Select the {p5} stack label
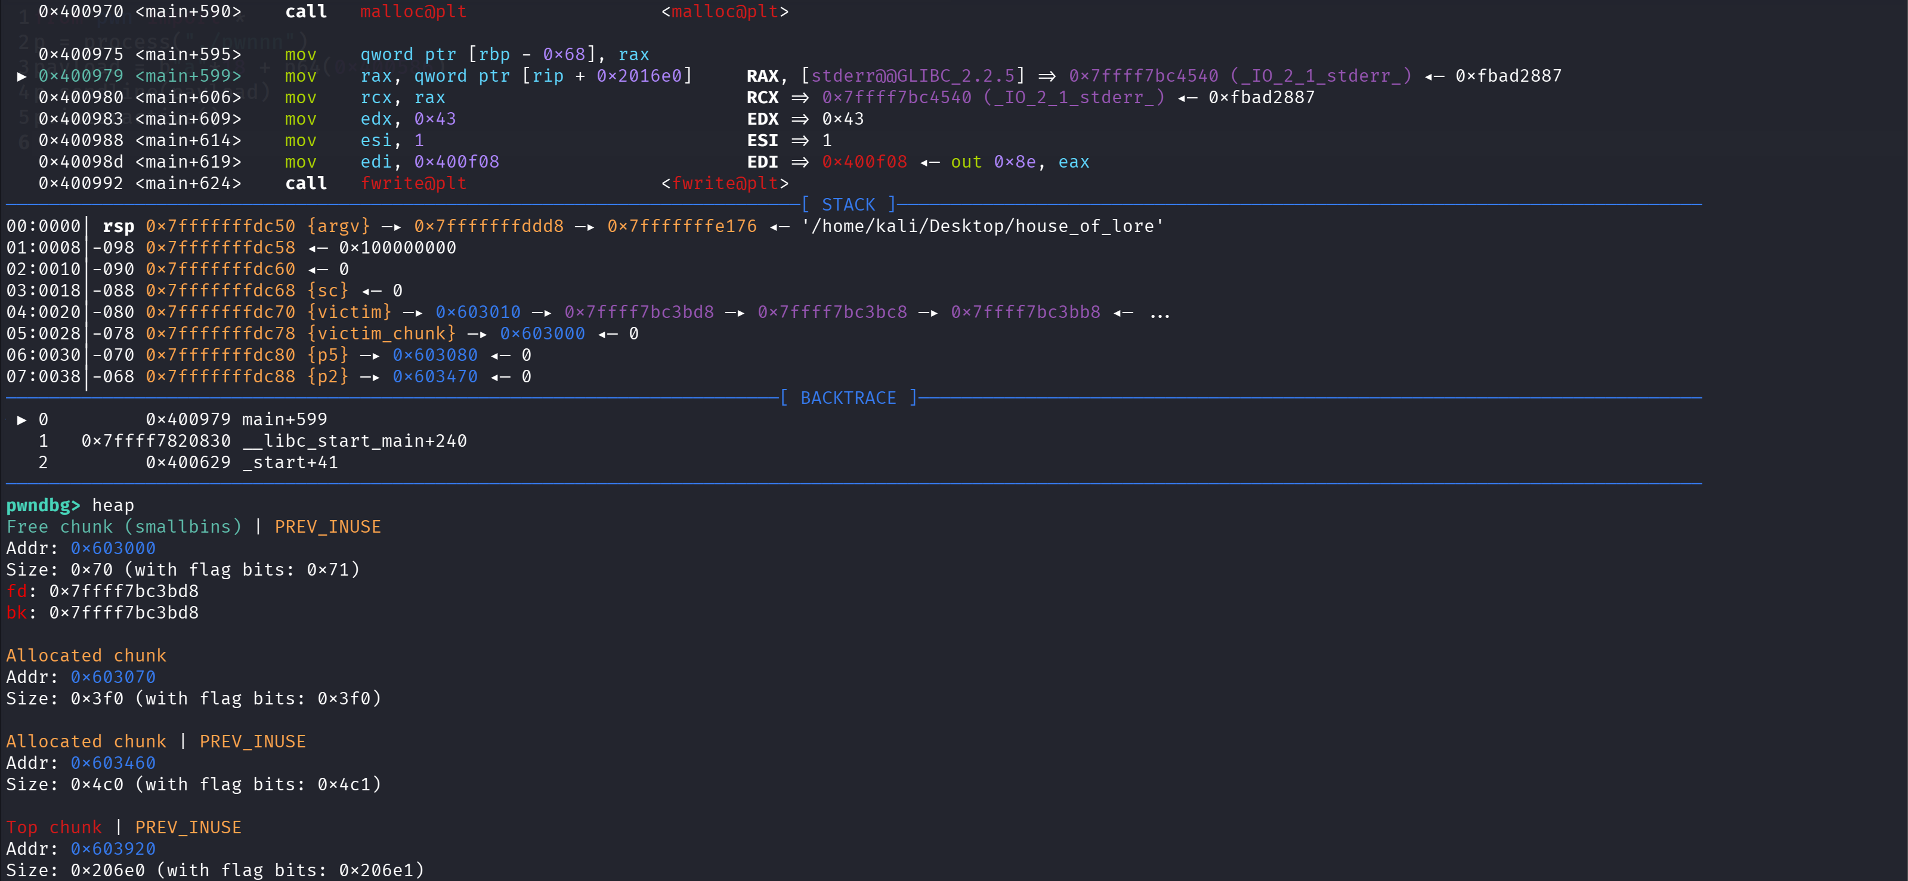Image resolution: width=1908 pixels, height=881 pixels. click(x=327, y=355)
